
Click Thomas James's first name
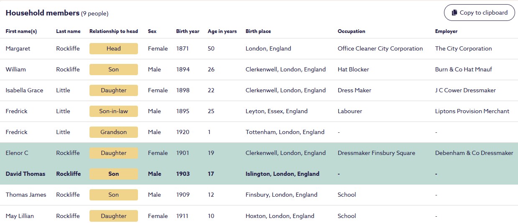tap(26, 195)
